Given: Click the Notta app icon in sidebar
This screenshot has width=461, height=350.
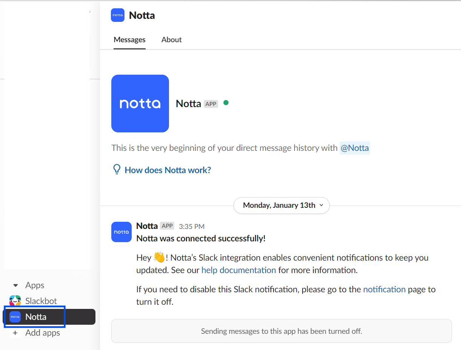Looking at the screenshot, I should click(15, 317).
